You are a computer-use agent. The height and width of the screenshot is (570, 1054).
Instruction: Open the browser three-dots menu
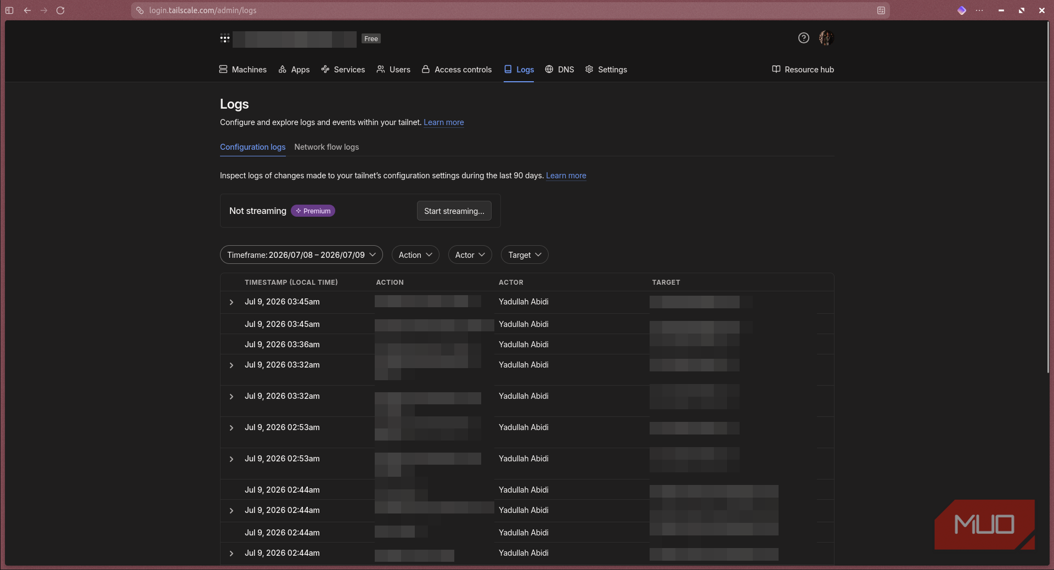click(979, 10)
